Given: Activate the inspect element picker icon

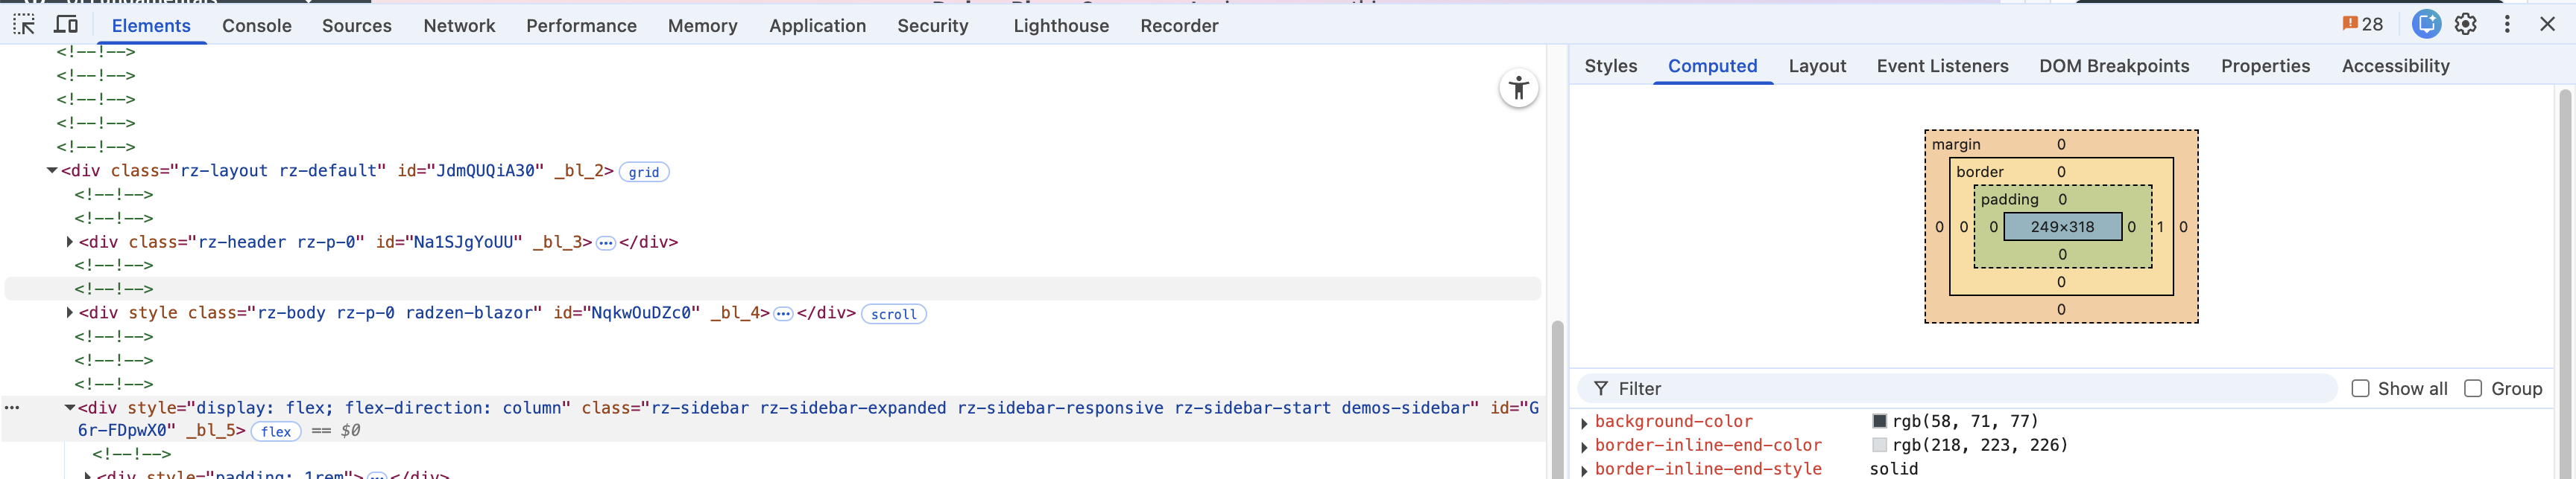Looking at the screenshot, I should pyautogui.click(x=24, y=25).
